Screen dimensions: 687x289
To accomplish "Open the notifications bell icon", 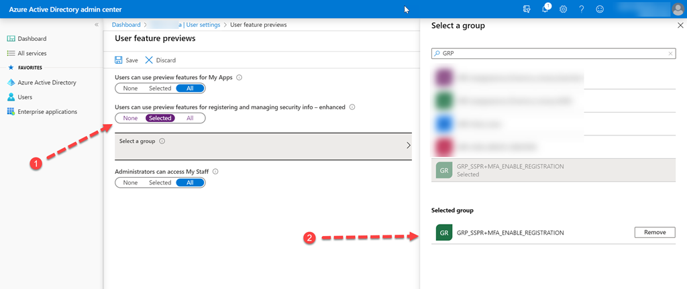I will [545, 9].
